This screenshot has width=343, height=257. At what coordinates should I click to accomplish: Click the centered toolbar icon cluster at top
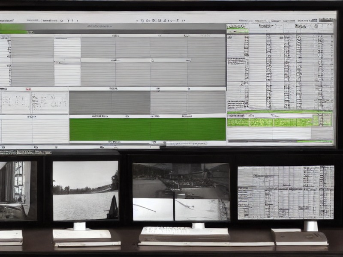[x=161, y=21]
